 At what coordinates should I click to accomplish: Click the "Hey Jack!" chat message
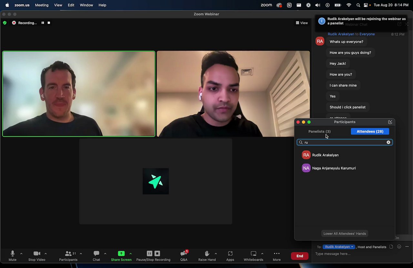coord(337,64)
